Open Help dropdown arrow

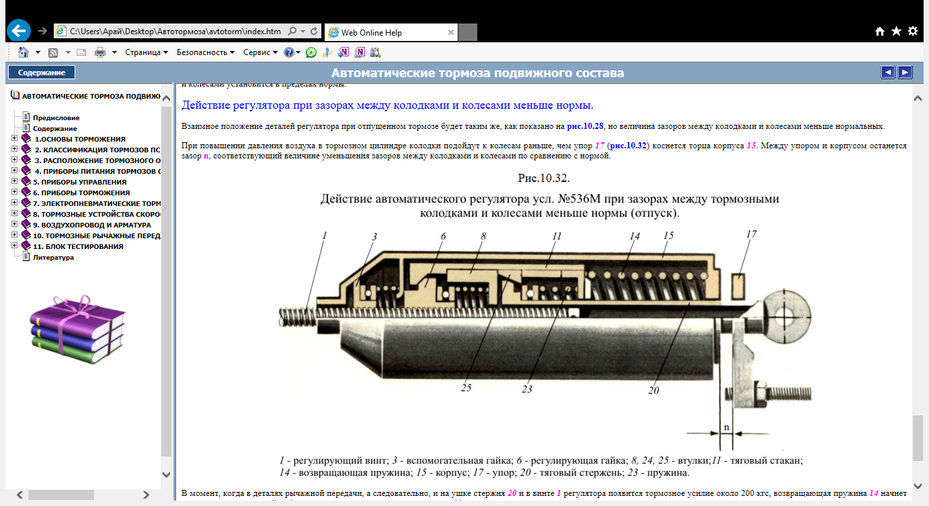[x=298, y=52]
